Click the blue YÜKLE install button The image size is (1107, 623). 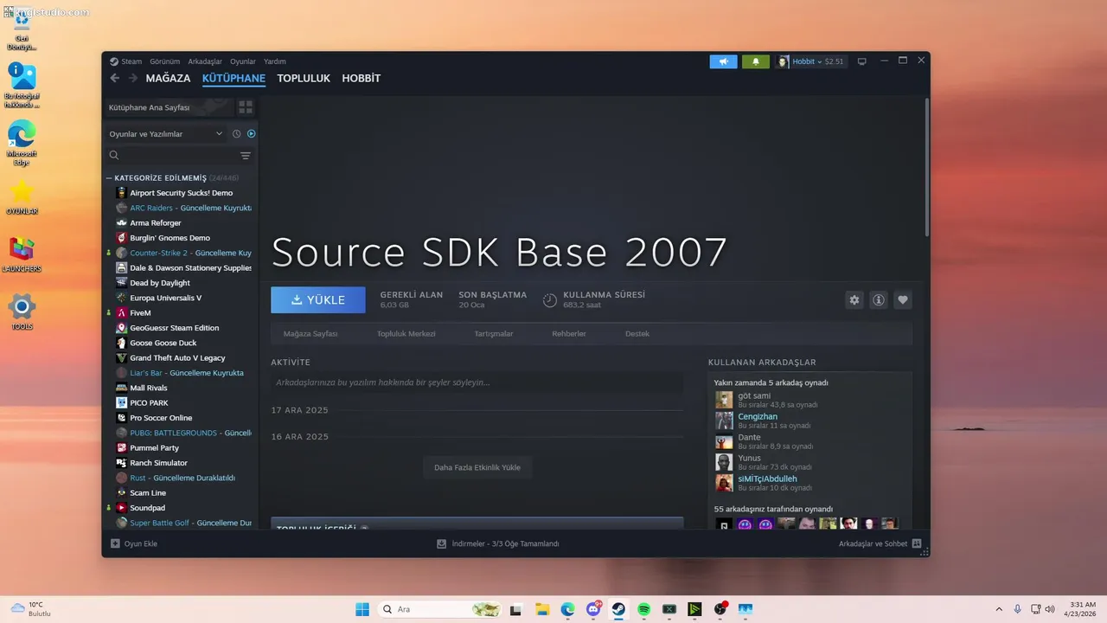(x=318, y=300)
